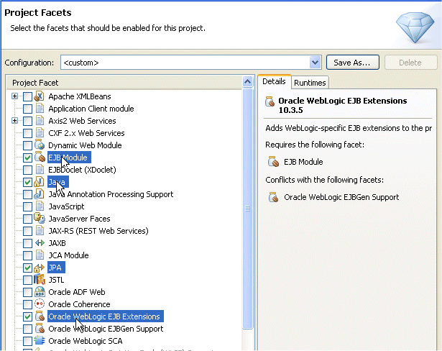Switch to the Runtimes tab
The image size is (442, 351).
coord(310,83)
